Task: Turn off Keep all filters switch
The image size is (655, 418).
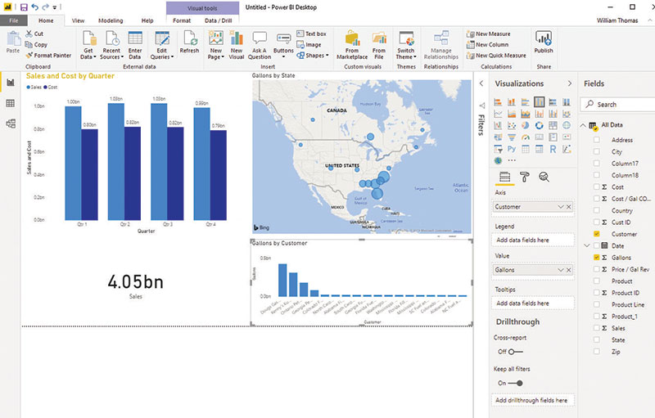Action: pyautogui.click(x=516, y=383)
